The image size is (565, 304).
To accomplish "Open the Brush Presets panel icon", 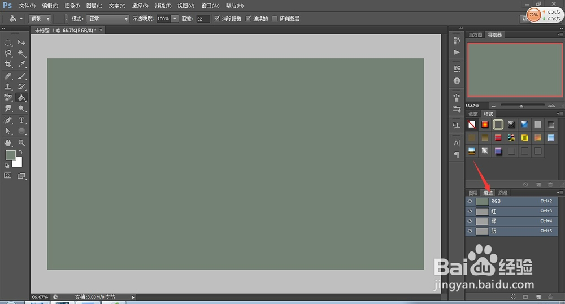I will [457, 110].
